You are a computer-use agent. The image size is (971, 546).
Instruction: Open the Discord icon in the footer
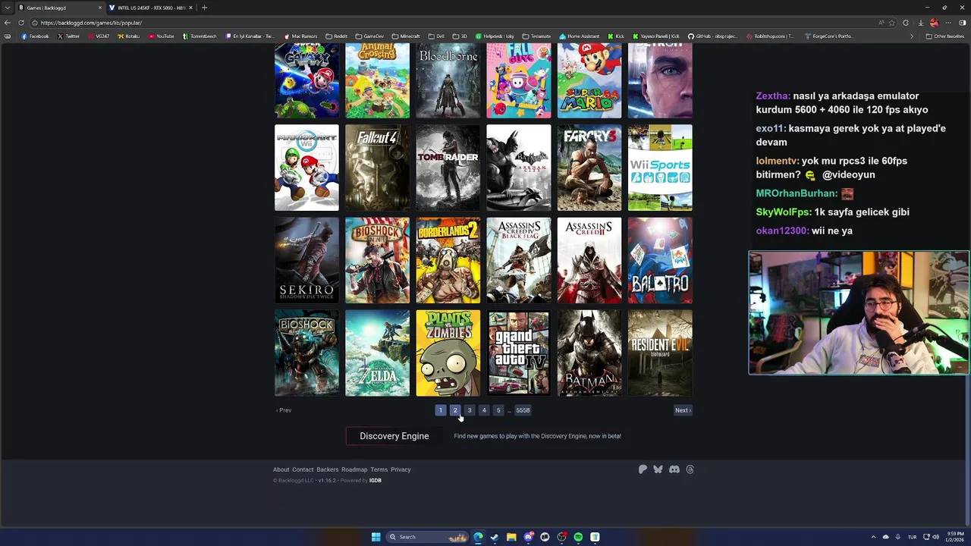(x=674, y=469)
